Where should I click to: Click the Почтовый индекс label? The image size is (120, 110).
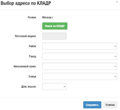pyautogui.click(x=25, y=36)
